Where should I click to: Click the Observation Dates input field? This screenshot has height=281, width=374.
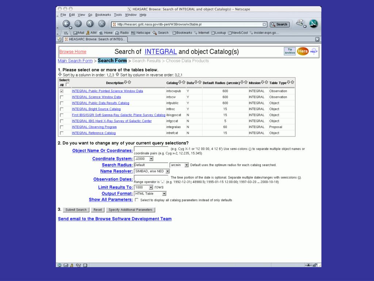(x=151, y=177)
